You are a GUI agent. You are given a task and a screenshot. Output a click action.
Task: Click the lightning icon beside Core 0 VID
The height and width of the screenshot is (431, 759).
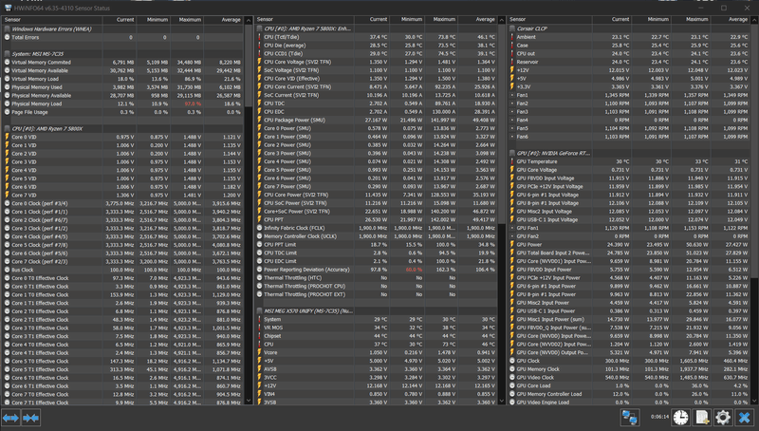[9, 137]
